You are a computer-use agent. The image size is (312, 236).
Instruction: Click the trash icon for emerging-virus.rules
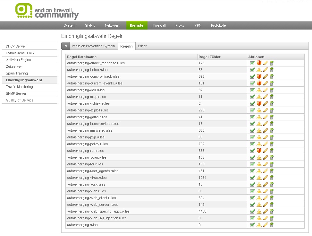click(272, 178)
